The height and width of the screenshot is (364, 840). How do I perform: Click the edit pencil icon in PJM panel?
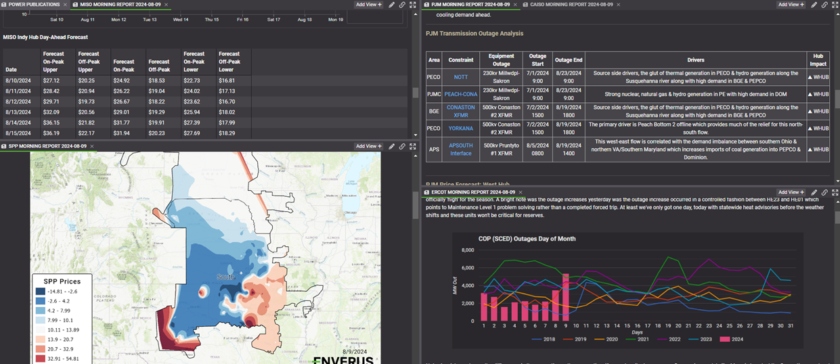pos(814,5)
